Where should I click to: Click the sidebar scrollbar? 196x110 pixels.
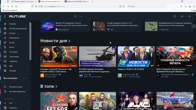point(30,41)
